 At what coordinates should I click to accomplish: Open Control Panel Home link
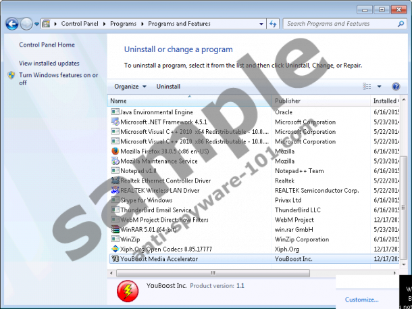pos(47,45)
